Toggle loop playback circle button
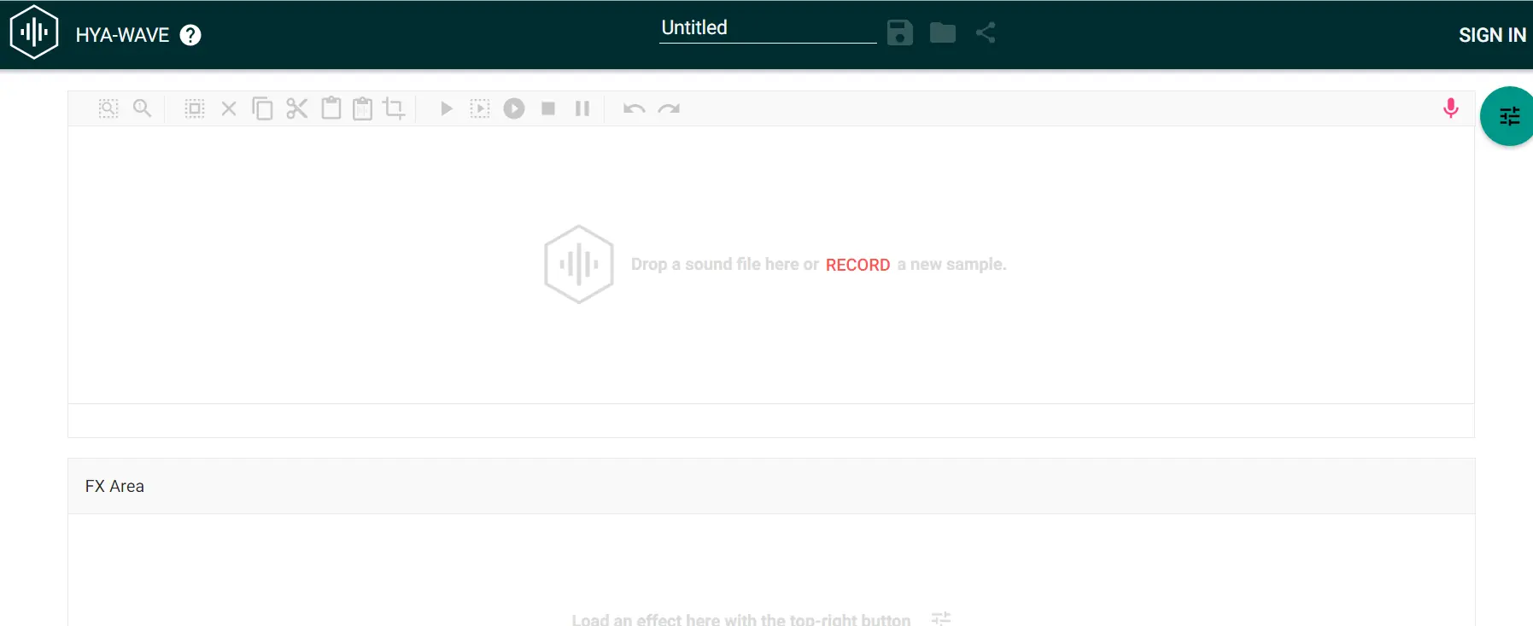This screenshot has height=626, width=1533. point(514,108)
